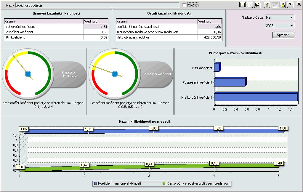
Task: Click the yellow padlock lock icon
Action: tap(283, 5)
